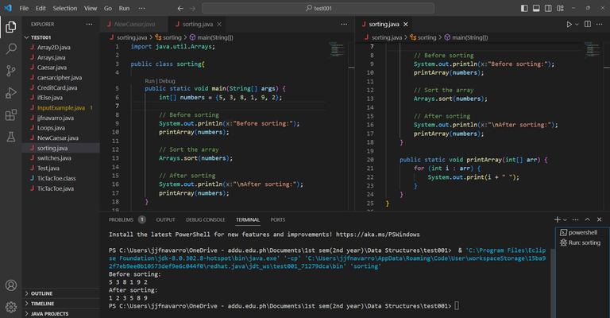Open the Search view in activity bar
Image resolution: width=610 pixels, height=318 pixels.
(x=11, y=48)
